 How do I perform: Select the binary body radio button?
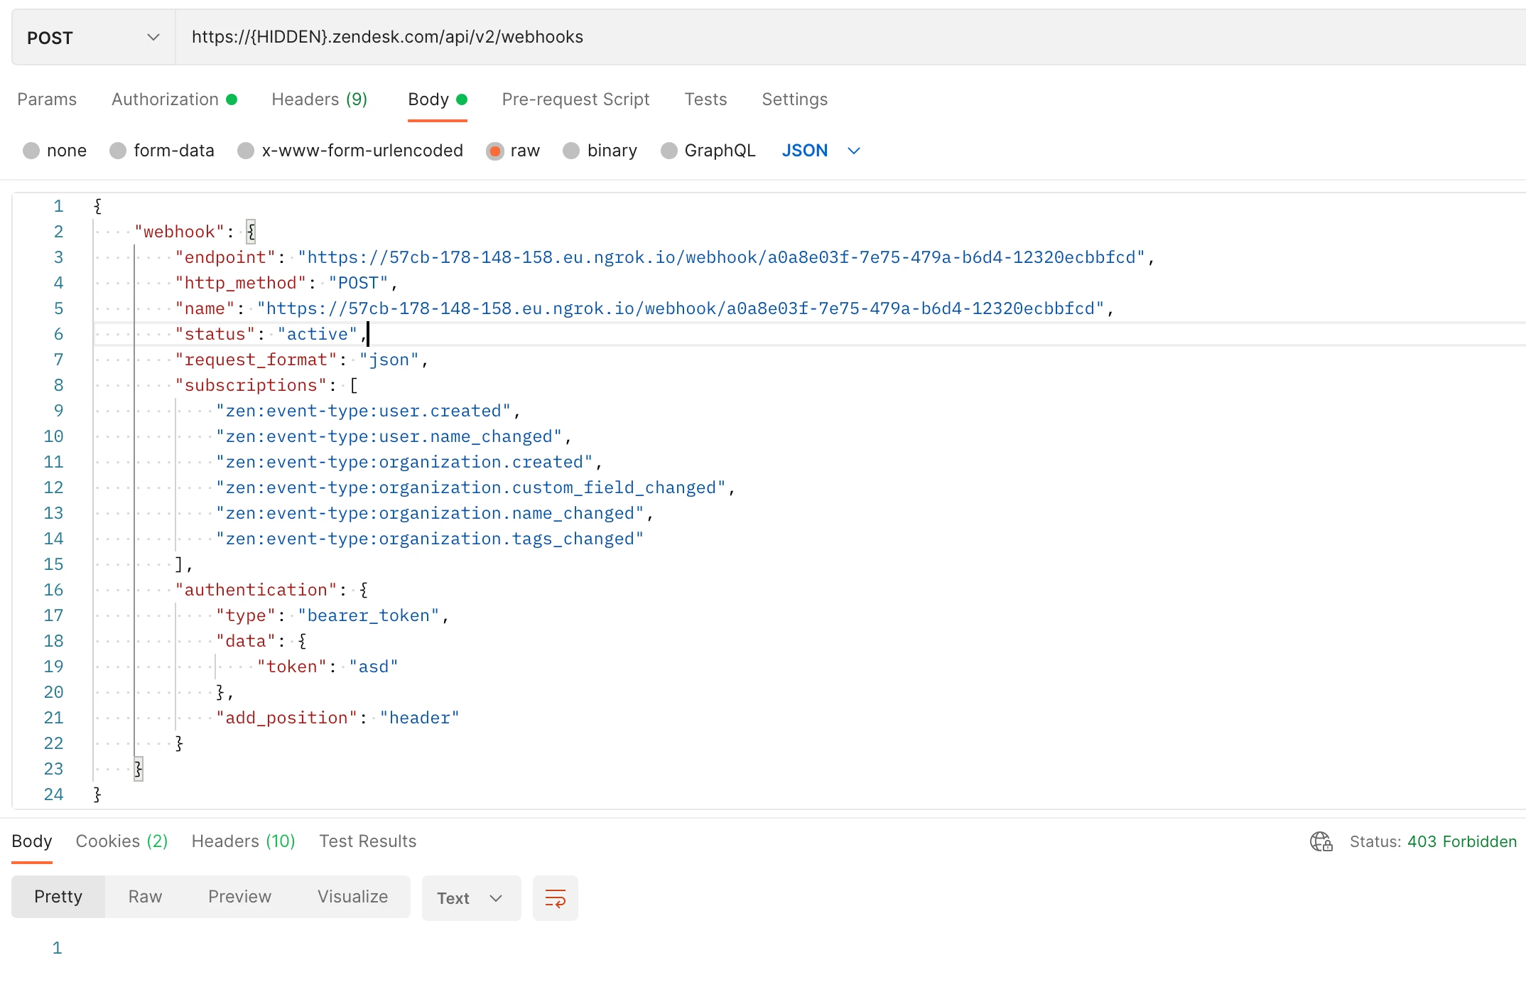tap(571, 151)
